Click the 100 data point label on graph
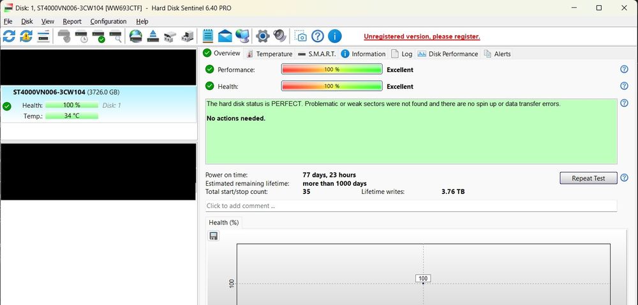Image resolution: width=638 pixels, height=305 pixels. pos(423,279)
